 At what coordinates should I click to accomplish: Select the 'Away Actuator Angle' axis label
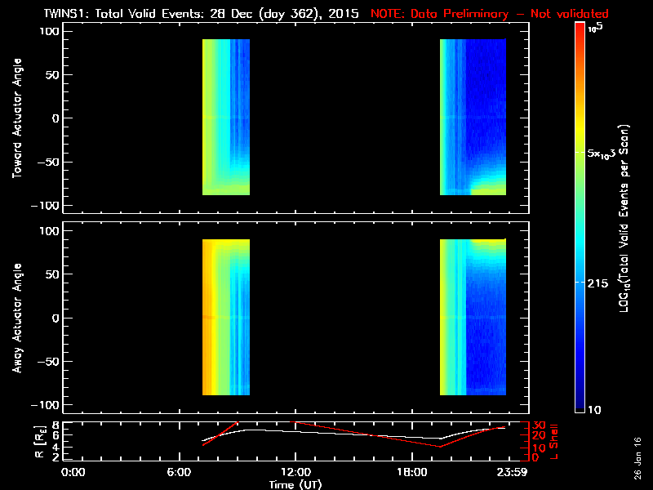pyautogui.click(x=17, y=318)
